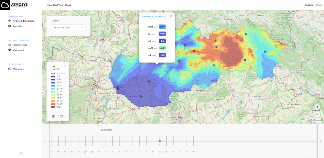This screenshot has width=324, height=158.
Task: Edit the o3 legend with the pencil icon
Action: (53, 116)
